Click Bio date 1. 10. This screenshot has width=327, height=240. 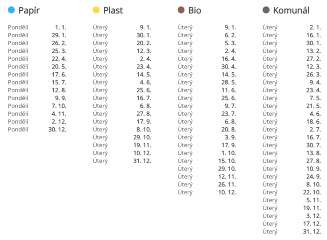(x=229, y=153)
